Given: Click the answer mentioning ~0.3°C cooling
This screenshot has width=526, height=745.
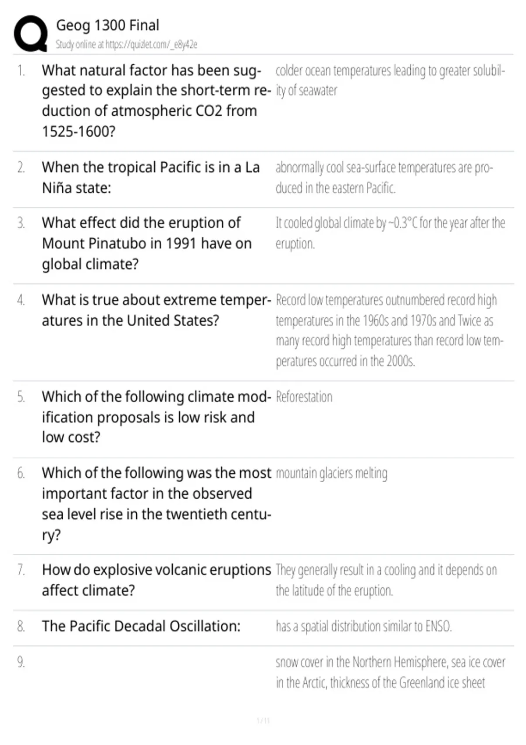Looking at the screenshot, I should [x=390, y=233].
